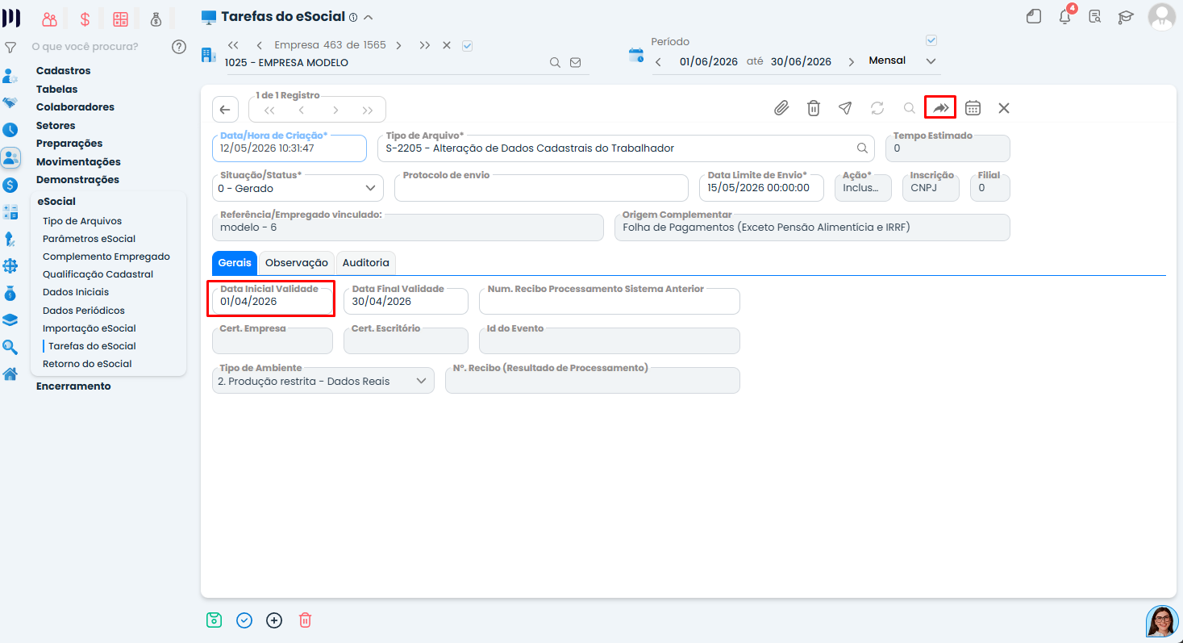Click the back arrow button
This screenshot has height=643, width=1183.
[x=225, y=110]
